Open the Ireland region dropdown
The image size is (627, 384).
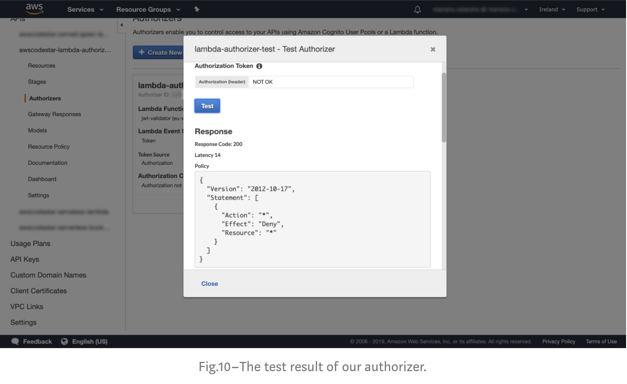coord(552,9)
